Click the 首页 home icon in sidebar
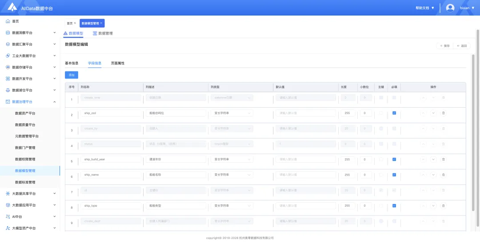This screenshot has width=480, height=243. pyautogui.click(x=8, y=21)
